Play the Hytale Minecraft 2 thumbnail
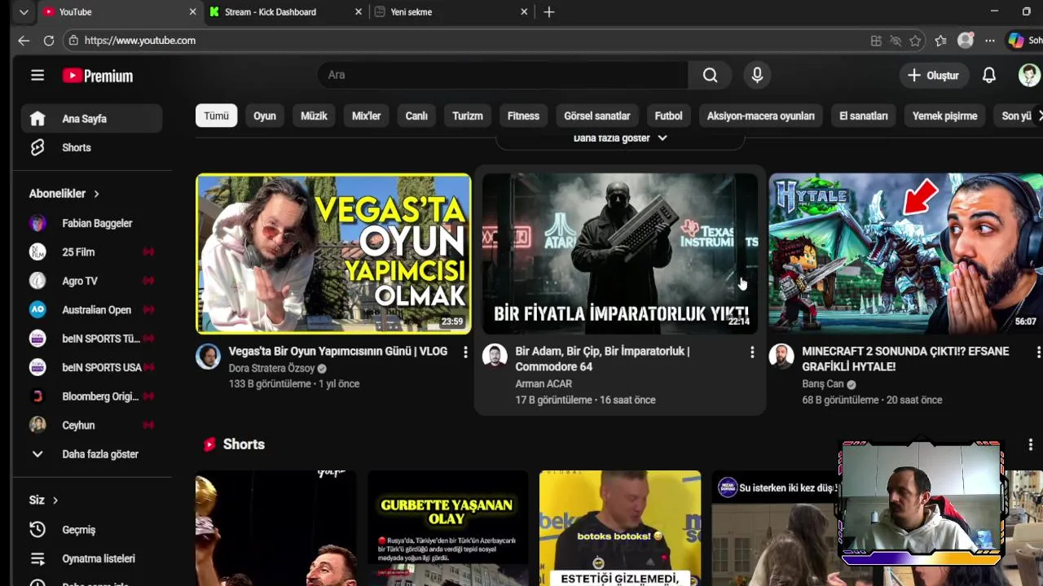Viewport: 1043px width, 586px height. 906,253
